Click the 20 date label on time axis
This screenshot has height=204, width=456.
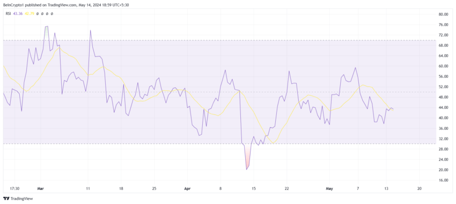point(419,188)
